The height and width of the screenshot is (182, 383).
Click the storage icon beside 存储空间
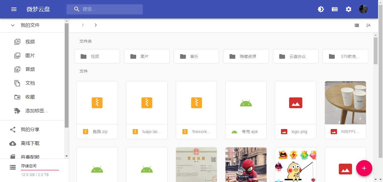pyautogui.click(x=13, y=167)
